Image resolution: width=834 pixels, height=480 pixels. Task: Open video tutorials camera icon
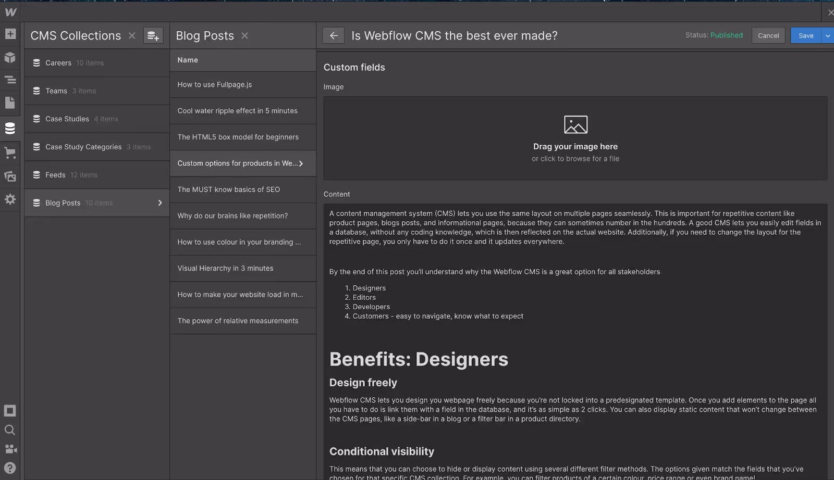coord(10,449)
